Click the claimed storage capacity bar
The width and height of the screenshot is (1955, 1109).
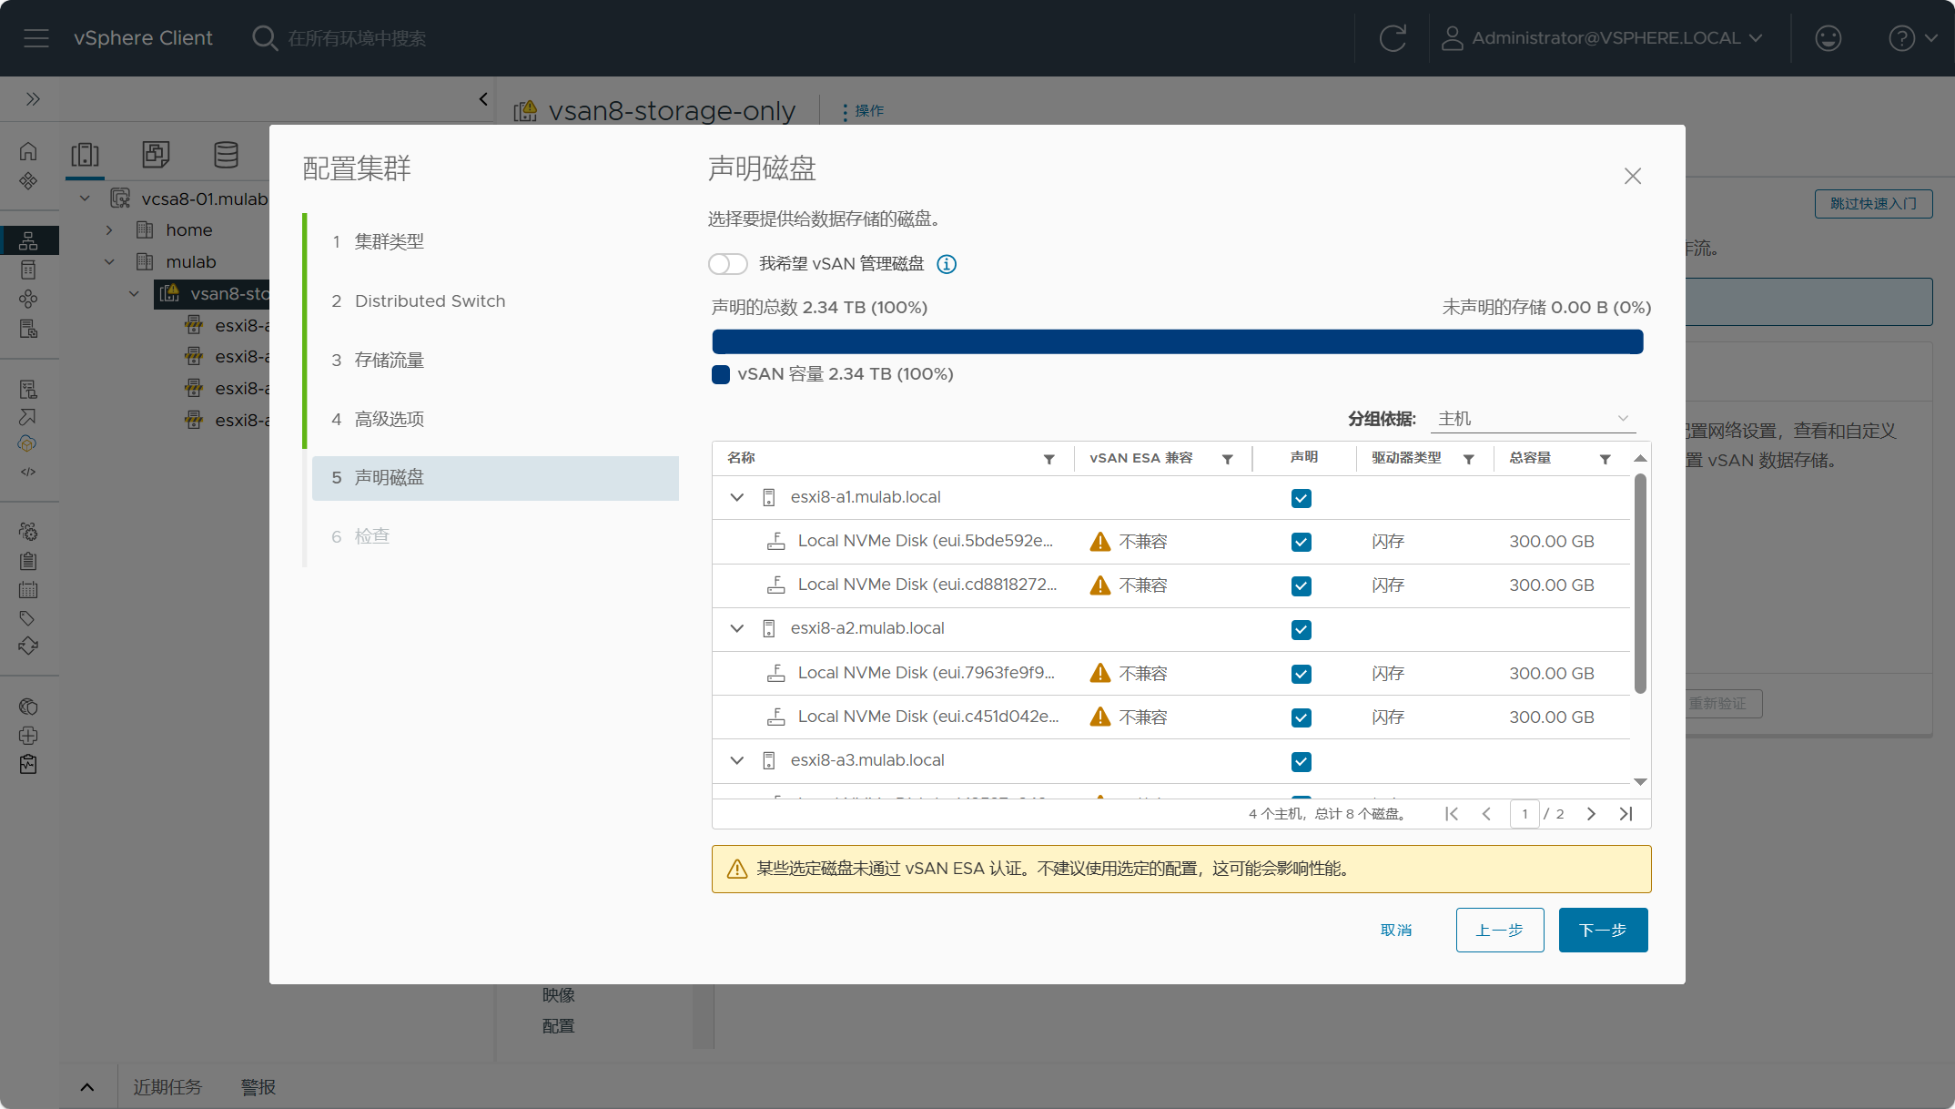1178,342
